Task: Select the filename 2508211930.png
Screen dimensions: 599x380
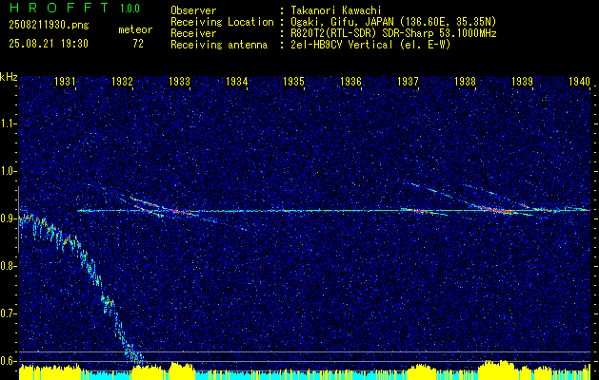Action: pos(49,26)
